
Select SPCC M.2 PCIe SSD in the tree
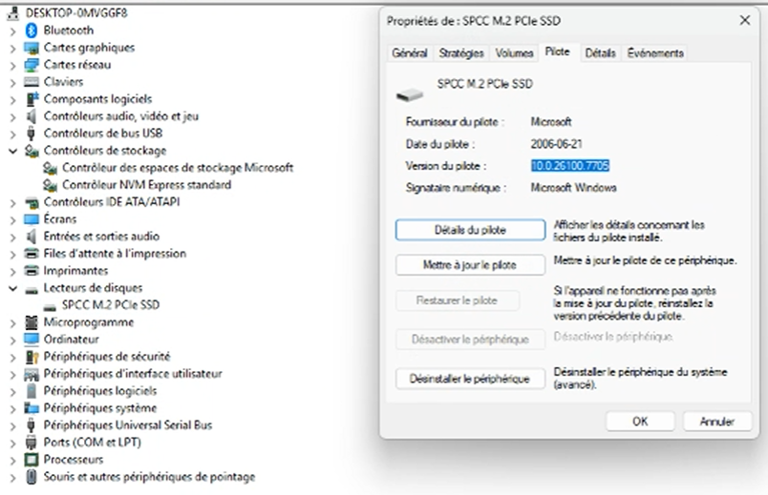click(x=110, y=305)
